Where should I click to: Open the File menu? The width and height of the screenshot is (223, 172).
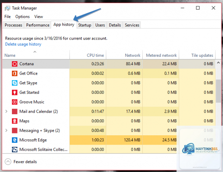[x=7, y=17]
